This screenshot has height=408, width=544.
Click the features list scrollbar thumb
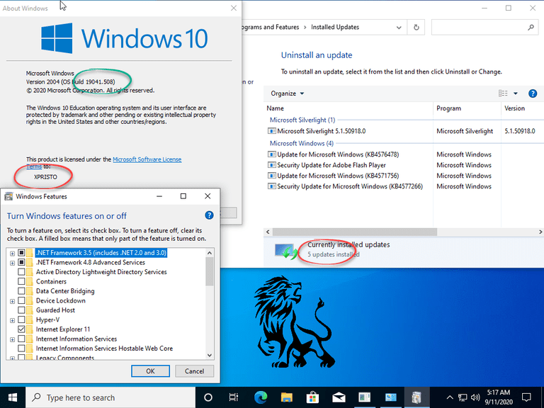[210, 272]
